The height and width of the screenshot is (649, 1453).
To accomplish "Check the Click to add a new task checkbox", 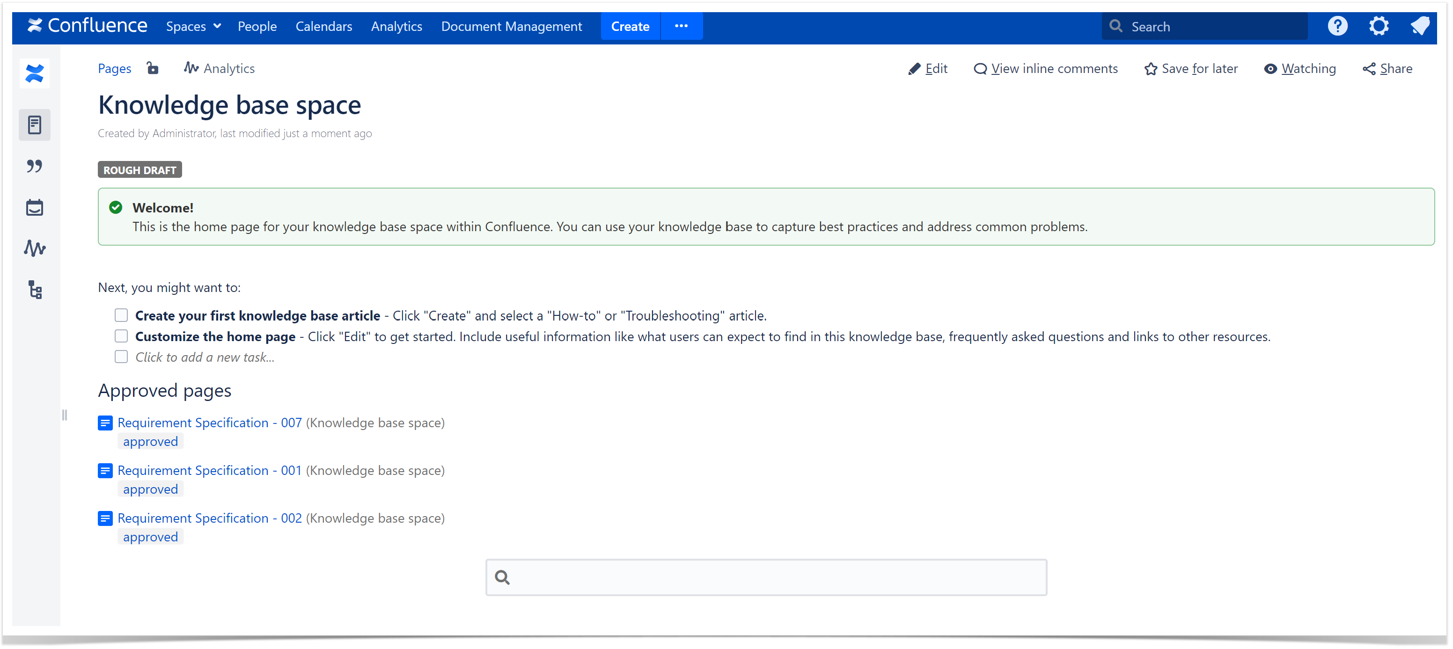I will (x=121, y=357).
